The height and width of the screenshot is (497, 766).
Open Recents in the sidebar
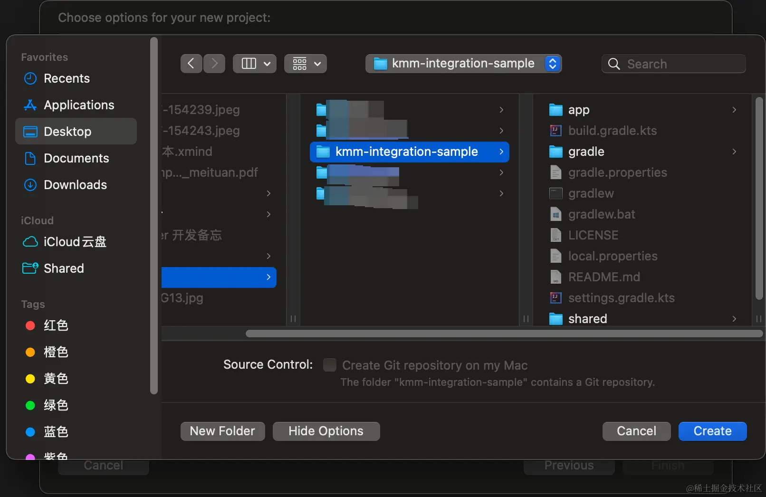pos(76,78)
